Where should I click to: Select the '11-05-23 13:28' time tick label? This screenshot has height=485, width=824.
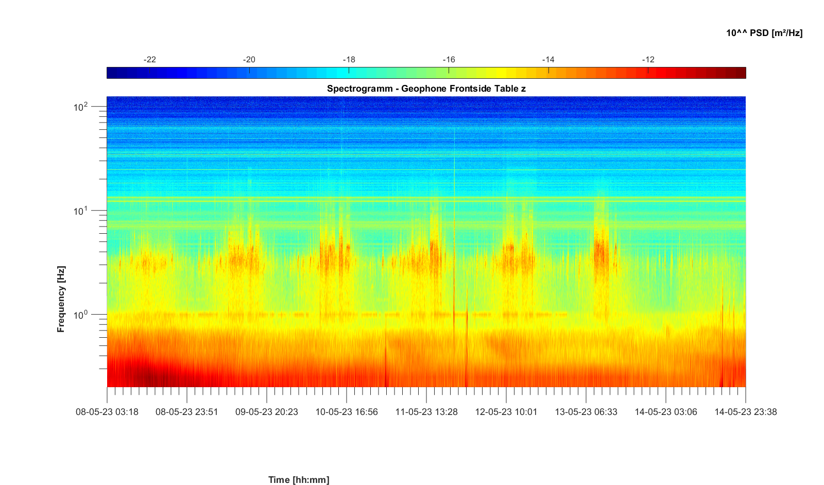(426, 412)
